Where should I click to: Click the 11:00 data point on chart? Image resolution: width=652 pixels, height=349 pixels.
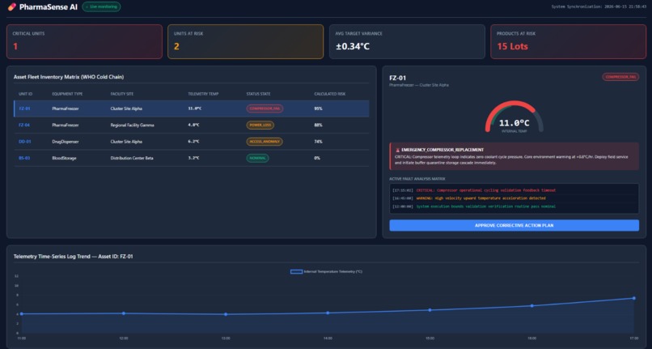[22, 314]
